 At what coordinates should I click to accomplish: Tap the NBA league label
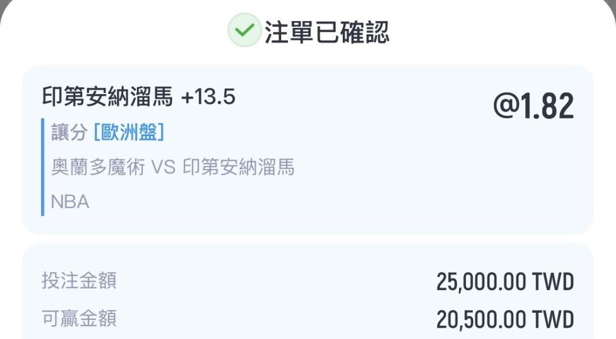[x=70, y=202]
